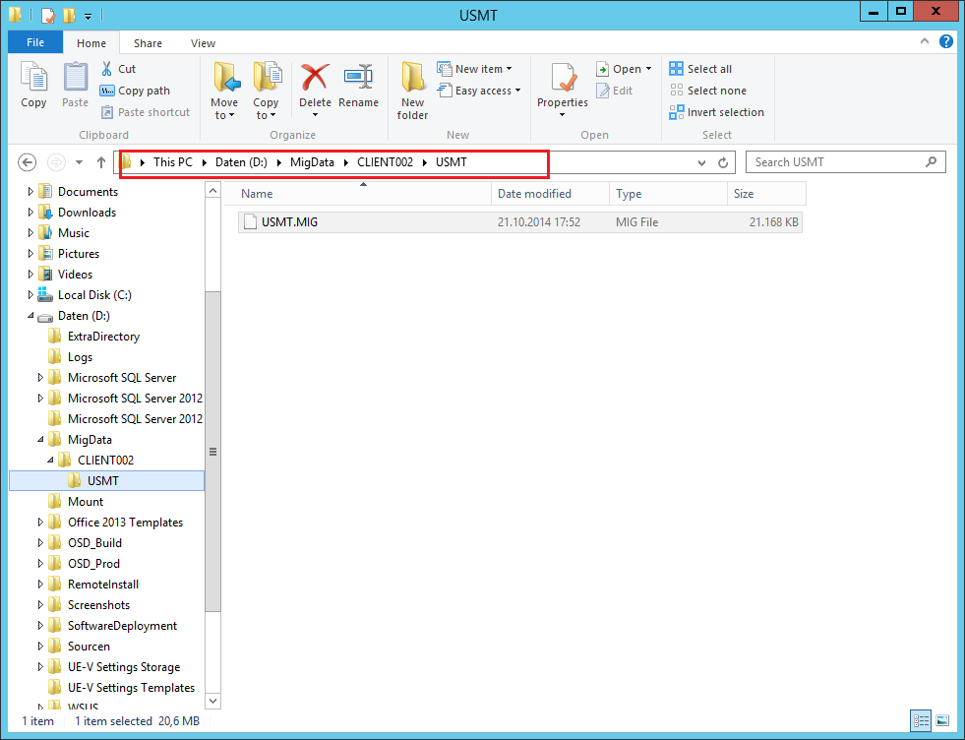965x740 pixels.
Task: Sort by the Name column header
Action: (x=357, y=193)
